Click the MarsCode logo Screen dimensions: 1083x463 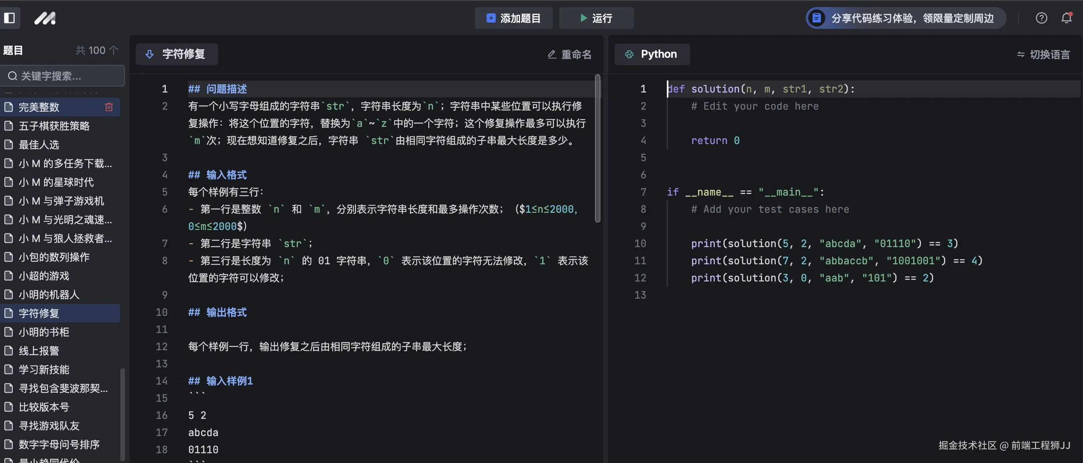(x=45, y=18)
